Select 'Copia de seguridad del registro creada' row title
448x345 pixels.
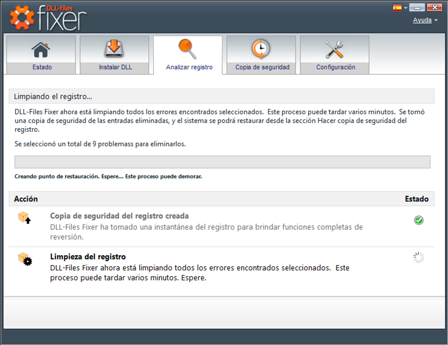tap(119, 216)
